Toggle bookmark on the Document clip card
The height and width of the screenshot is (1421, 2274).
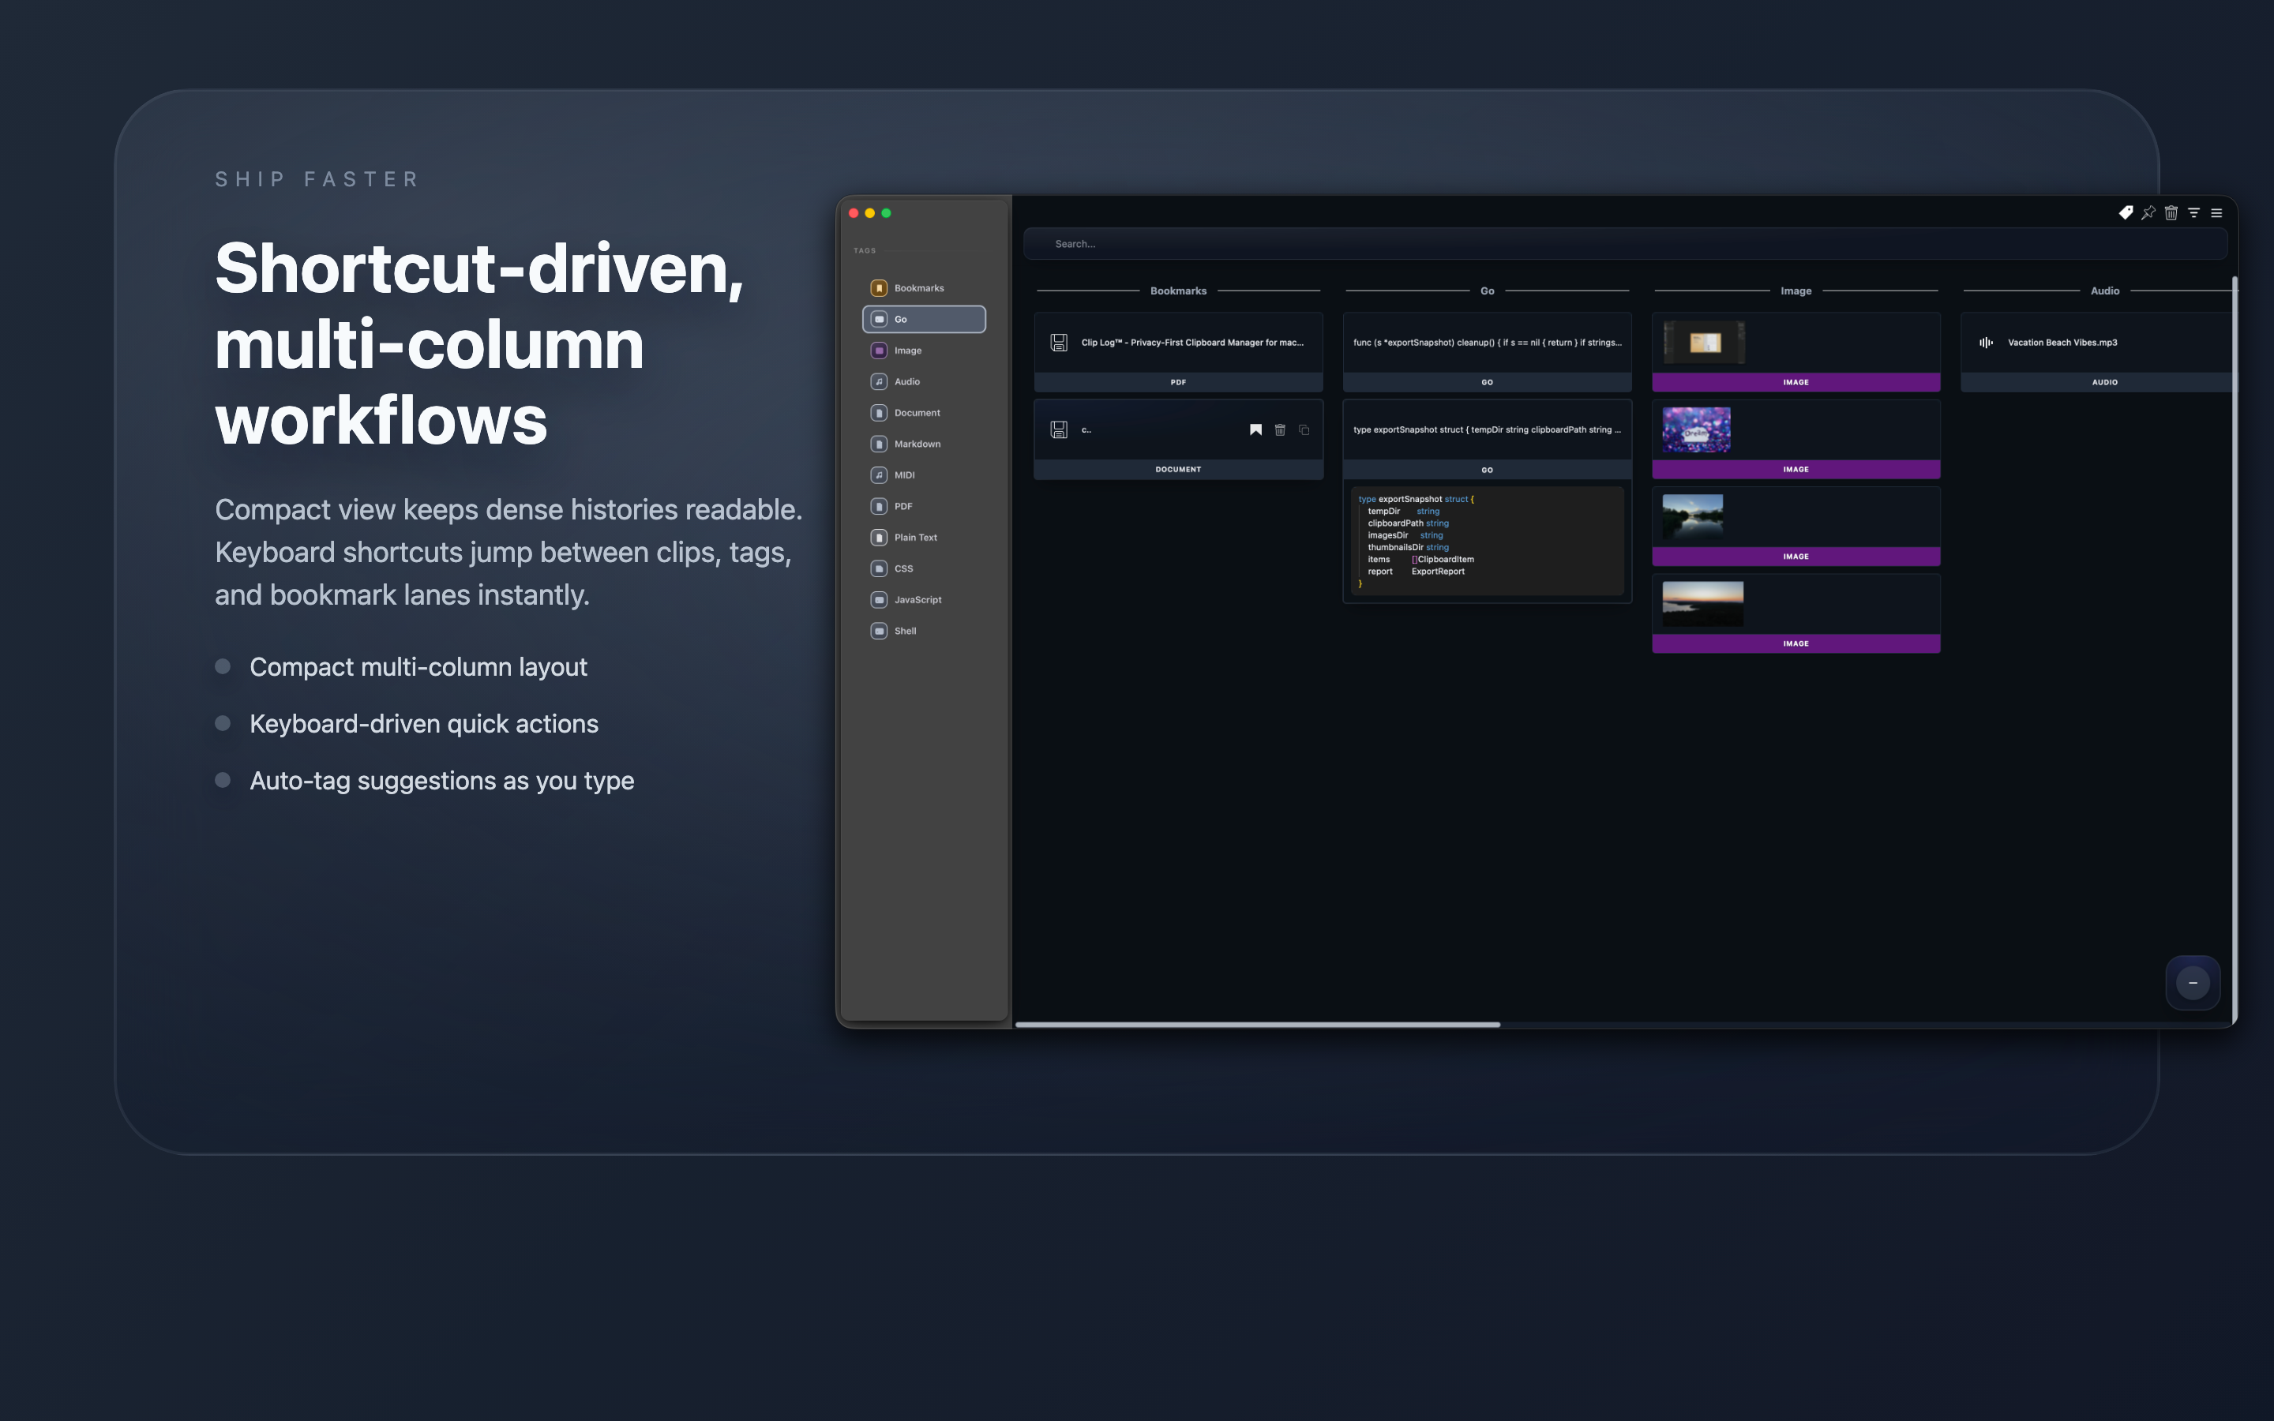click(1255, 429)
